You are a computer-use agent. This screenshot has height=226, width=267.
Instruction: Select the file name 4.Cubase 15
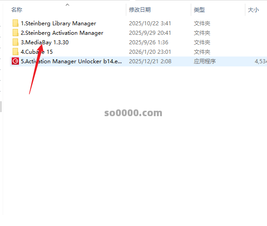[x=37, y=52]
